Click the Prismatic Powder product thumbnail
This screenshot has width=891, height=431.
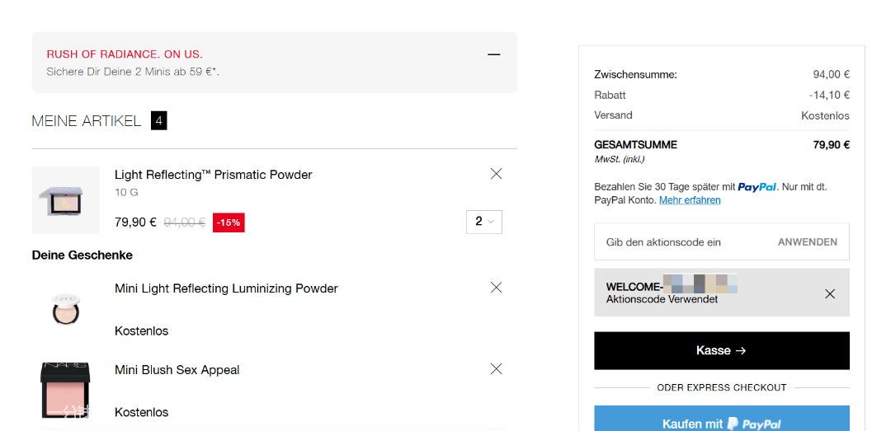coord(65,200)
